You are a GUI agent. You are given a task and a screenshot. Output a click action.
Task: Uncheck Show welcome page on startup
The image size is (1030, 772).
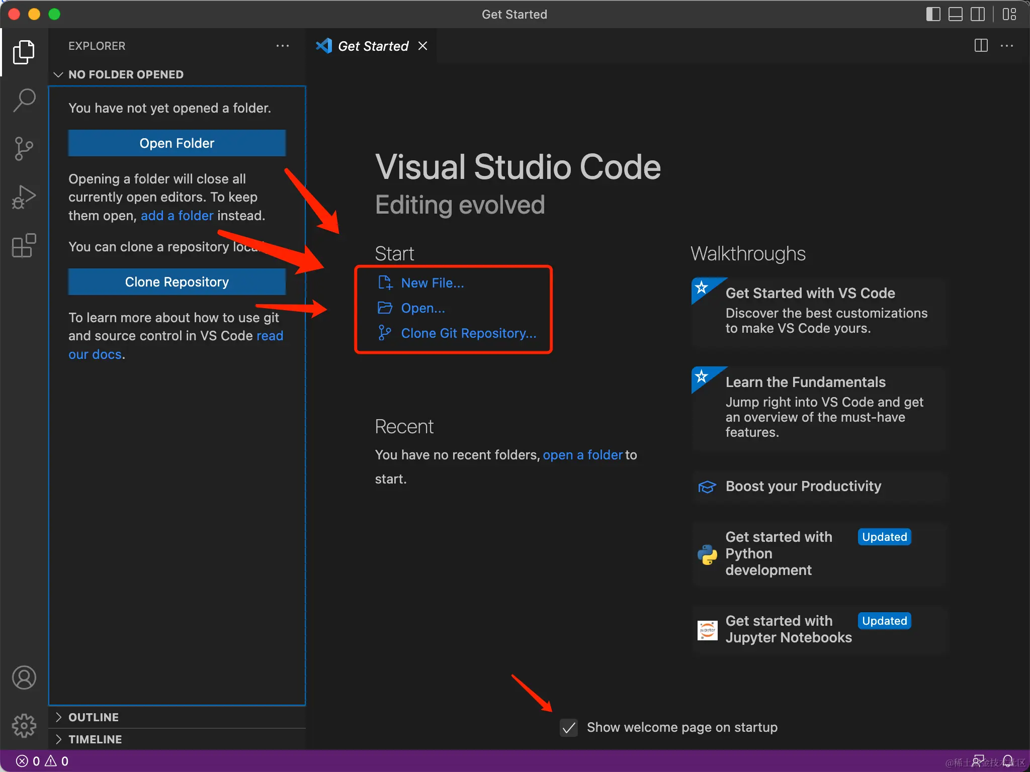[x=569, y=727]
